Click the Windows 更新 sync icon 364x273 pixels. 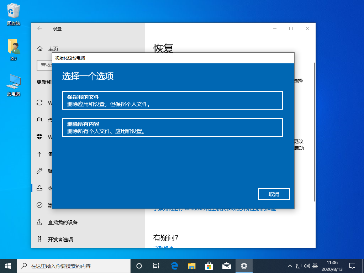40,103
